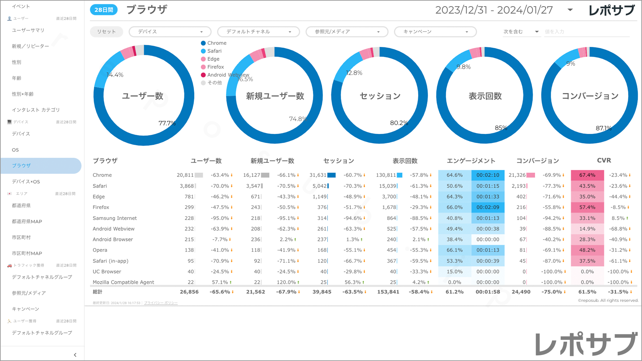Open the デバイス filter dropdown
The height and width of the screenshot is (361, 642).
pyautogui.click(x=170, y=32)
